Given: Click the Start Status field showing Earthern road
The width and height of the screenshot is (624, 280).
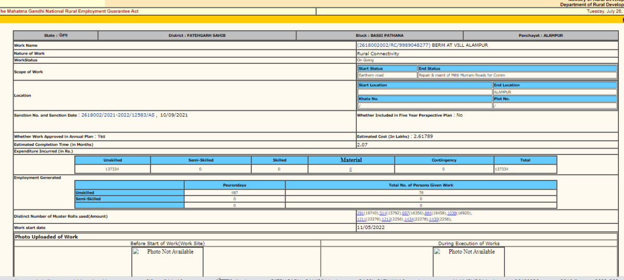Looking at the screenshot, I should (x=387, y=75).
